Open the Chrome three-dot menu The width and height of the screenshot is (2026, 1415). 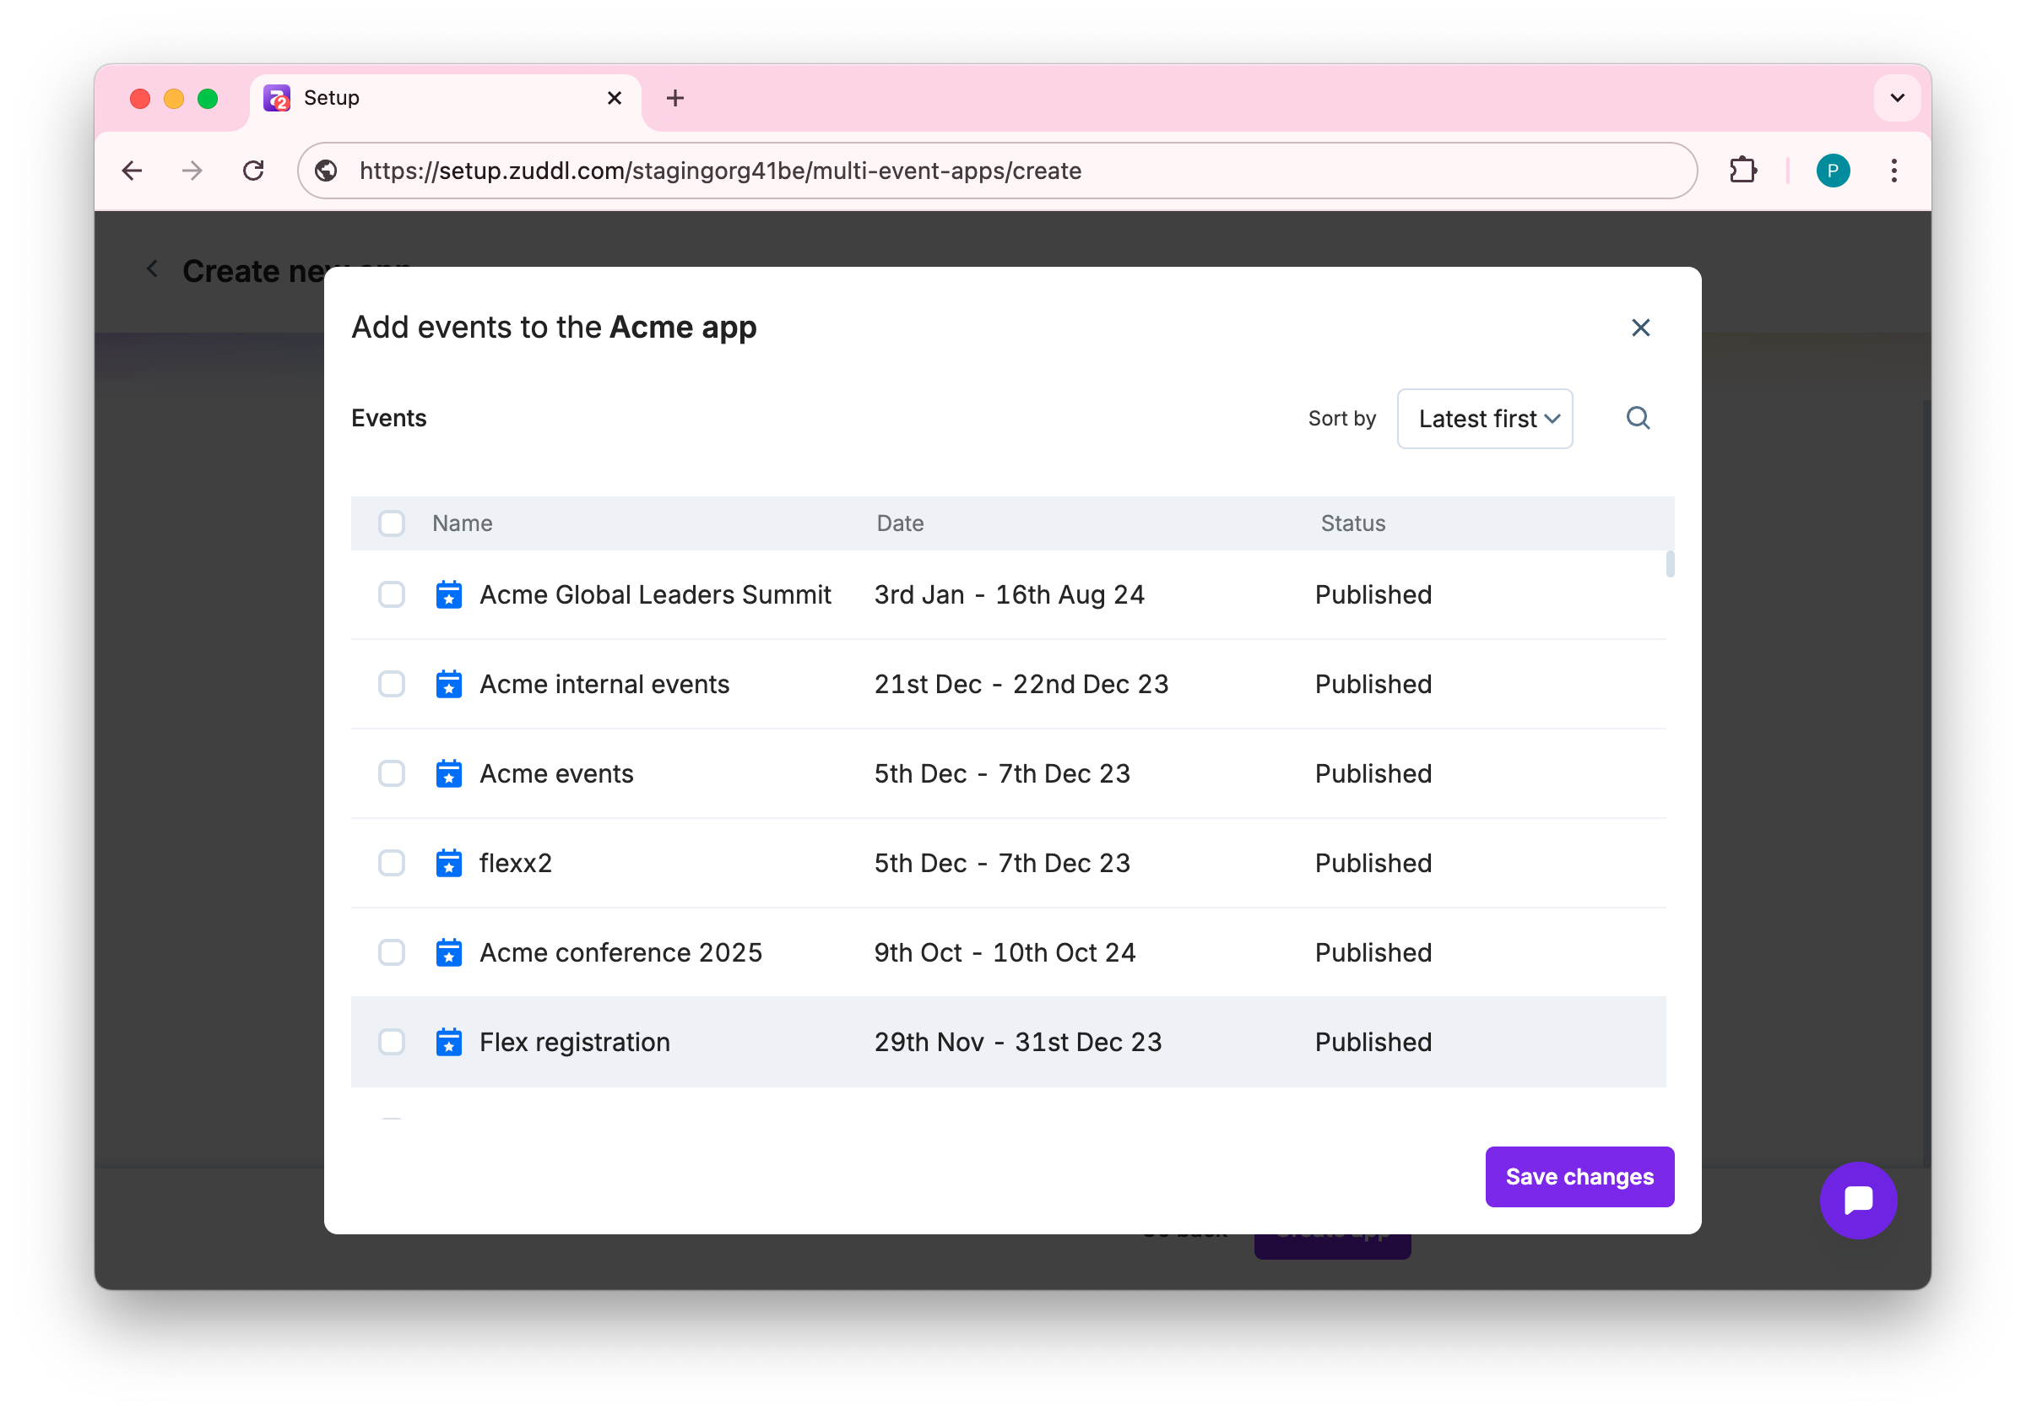coord(1893,171)
